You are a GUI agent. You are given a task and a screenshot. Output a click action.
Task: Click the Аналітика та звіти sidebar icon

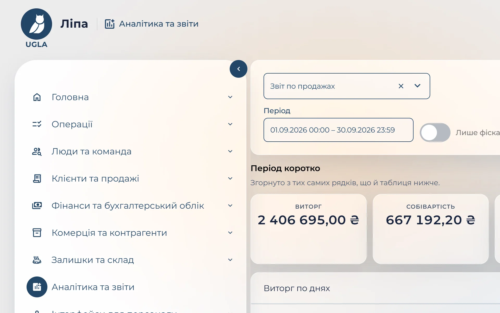37,287
